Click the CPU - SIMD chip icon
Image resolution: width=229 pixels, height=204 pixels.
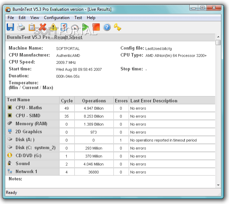click(x=10, y=116)
